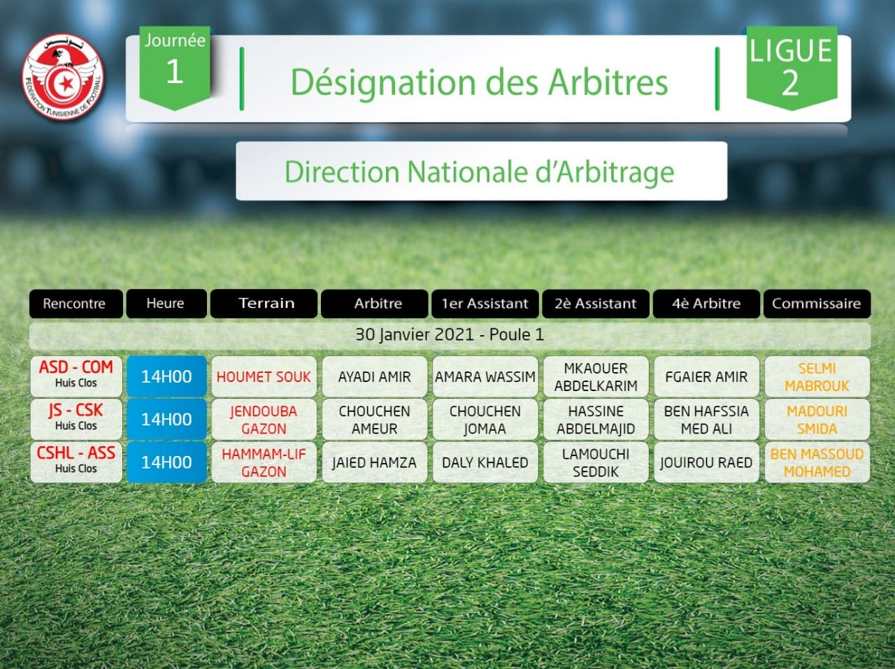Click fourth referee FGAIER AMIR cell
Viewport: 895px width, 669px height.
pos(706,376)
